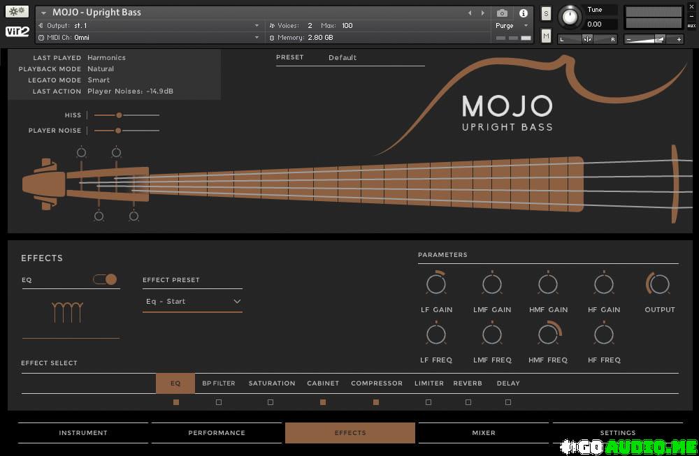Screen dimensions: 699x456
Task: Expand the instrument name dropdown arrow
Action: [43, 13]
